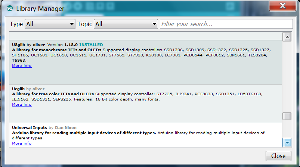The height and width of the screenshot is (167, 300).
Task: Click the INSTALLED status label
Action: (91, 45)
